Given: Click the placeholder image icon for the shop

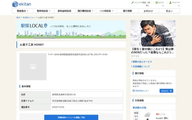Looking at the screenshot, I should (x=33, y=67).
